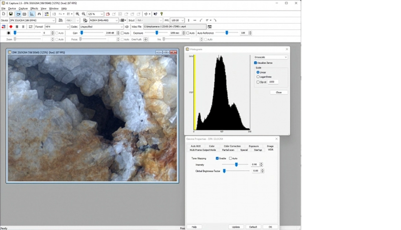Click the Auto Reference slider handle
Viewport: 401px width, 230px height.
pyautogui.click(x=227, y=33)
